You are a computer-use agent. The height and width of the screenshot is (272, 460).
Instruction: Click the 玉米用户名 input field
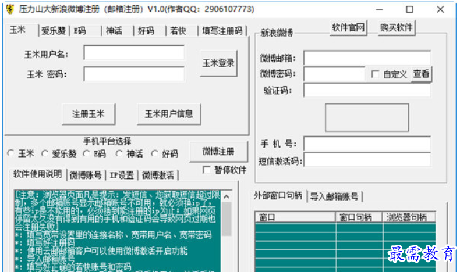[x=134, y=53]
